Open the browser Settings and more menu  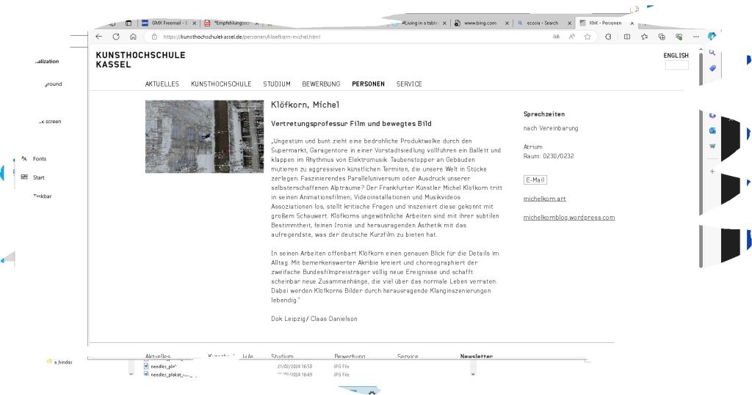(695, 37)
